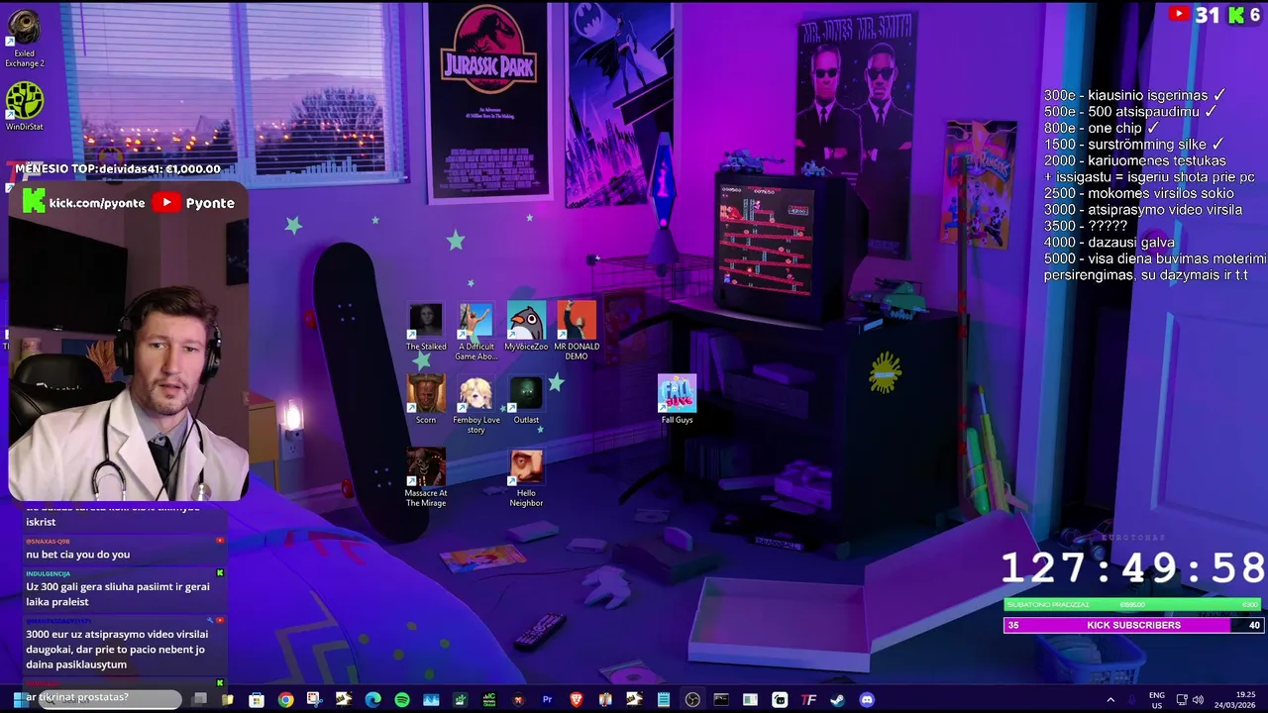Click the 'nu bet cia you do you' chat message
The image size is (1268, 713).
click(77, 555)
